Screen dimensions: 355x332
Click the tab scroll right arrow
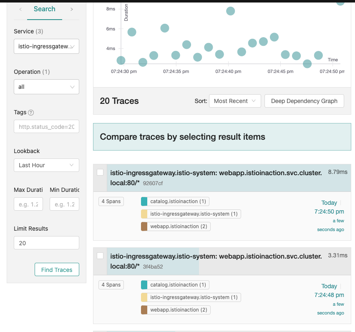72,9
